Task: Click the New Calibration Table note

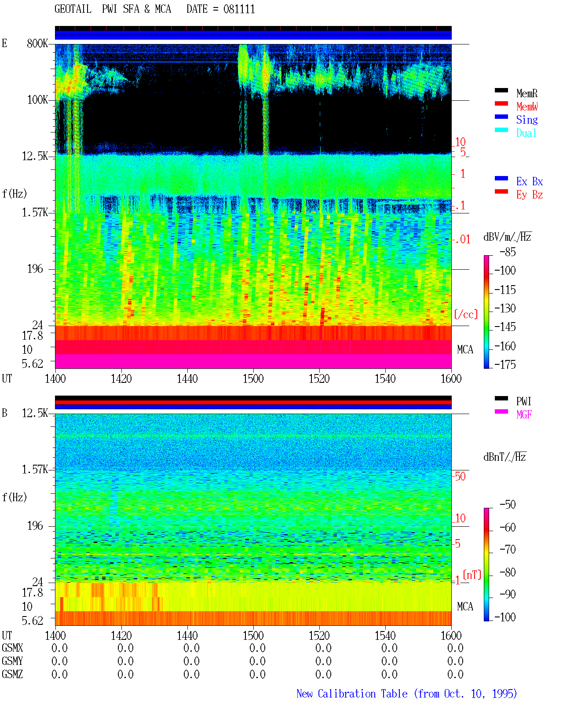Action: pos(407,694)
